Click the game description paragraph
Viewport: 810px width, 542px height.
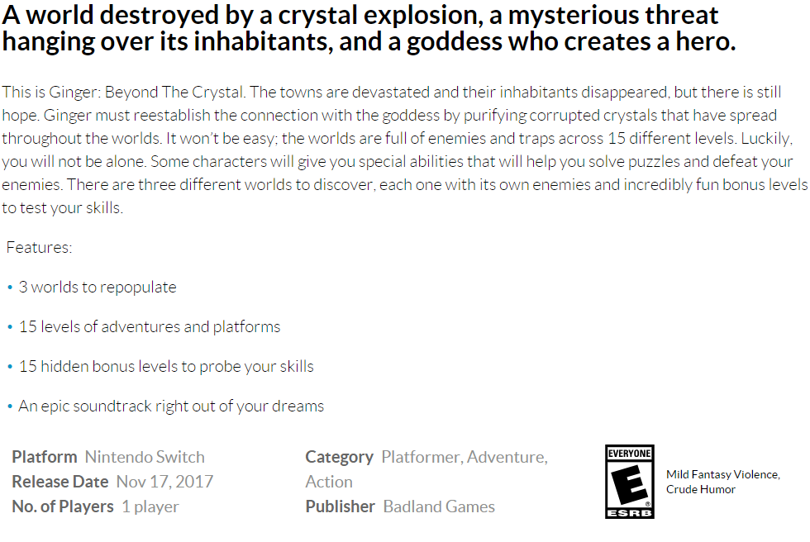tap(404, 150)
